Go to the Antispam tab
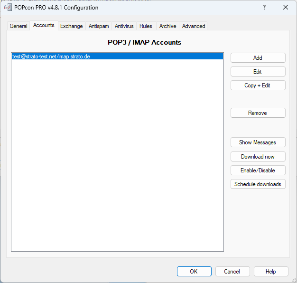Viewport: 297px width, 283px height. pyautogui.click(x=99, y=26)
